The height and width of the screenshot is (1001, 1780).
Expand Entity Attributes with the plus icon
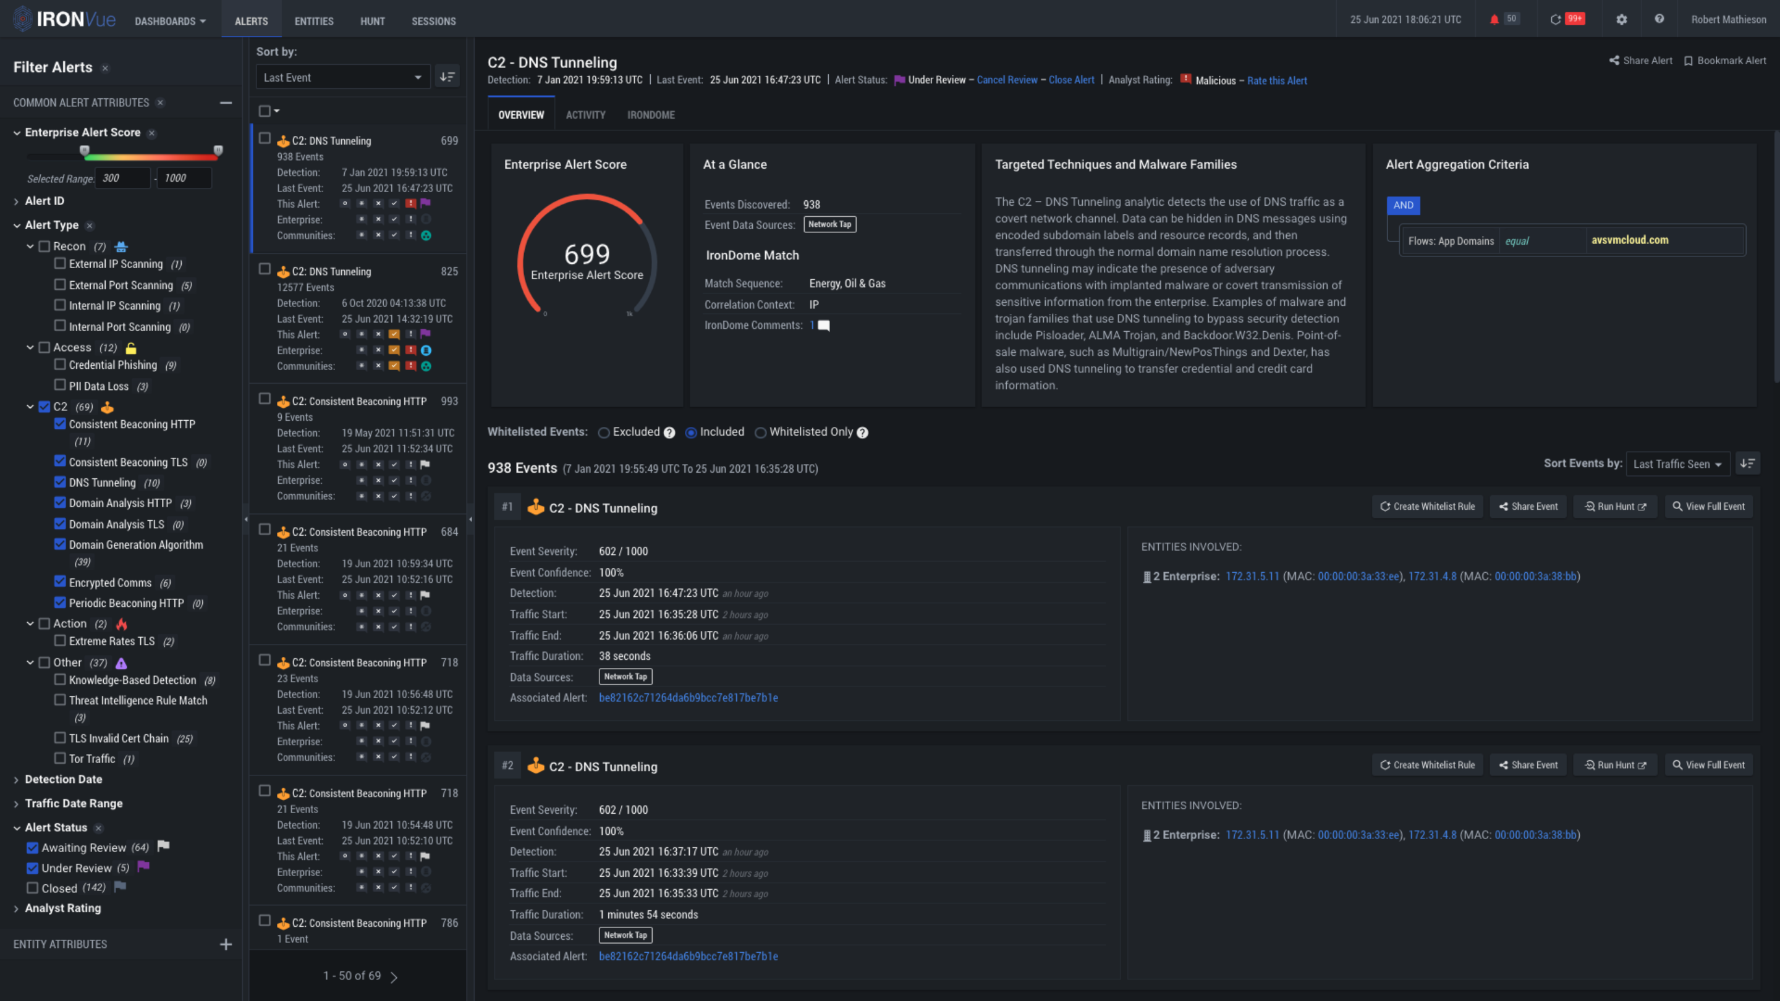(x=225, y=944)
